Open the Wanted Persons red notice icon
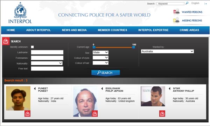This screenshot has width=210, height=126. coord(176,12)
